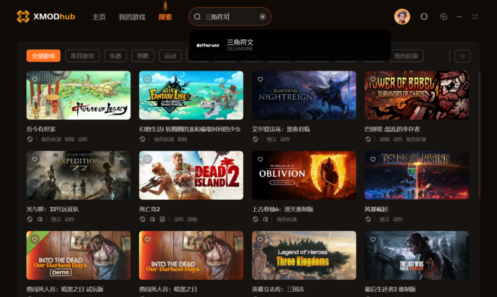The width and height of the screenshot is (497, 297).
Task: Click the 上古卷轴4：湮灭重制版 title
Action: pyautogui.click(x=282, y=209)
